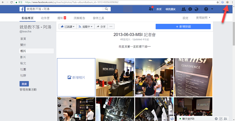Click globe icon beside chat bar
This screenshot has width=235, height=121.
[172, 119]
